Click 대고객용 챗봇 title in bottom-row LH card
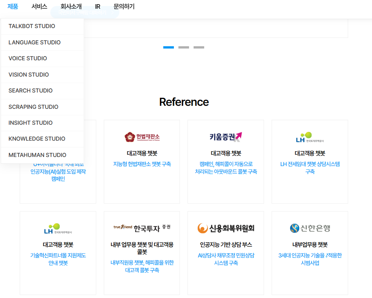Viewport: 372px width, 298px height. 58,245
